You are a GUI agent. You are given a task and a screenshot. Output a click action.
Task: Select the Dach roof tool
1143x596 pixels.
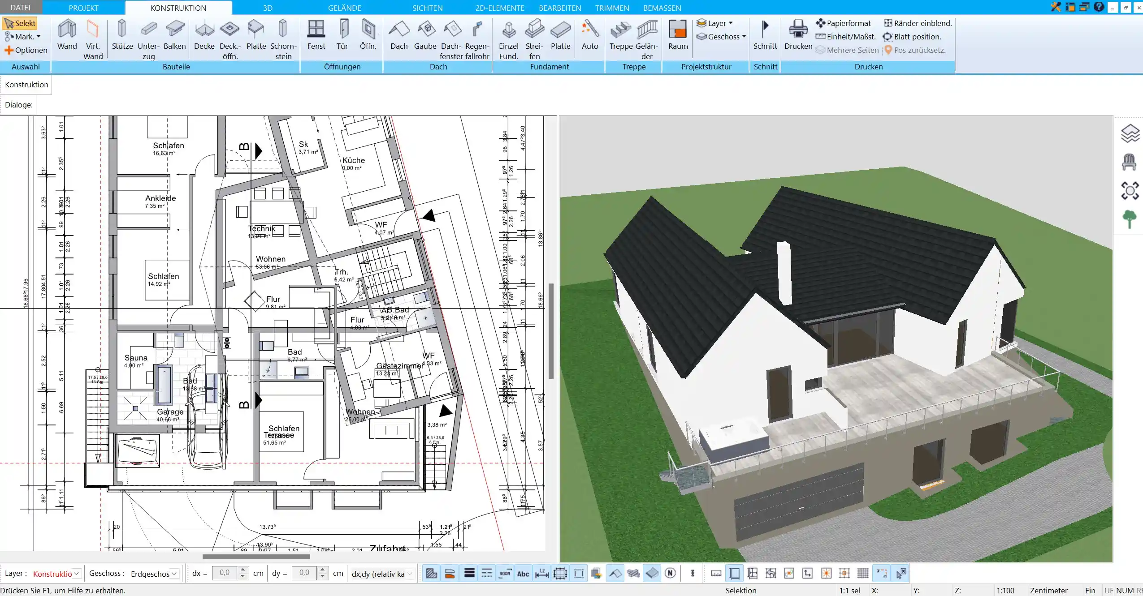pos(399,34)
